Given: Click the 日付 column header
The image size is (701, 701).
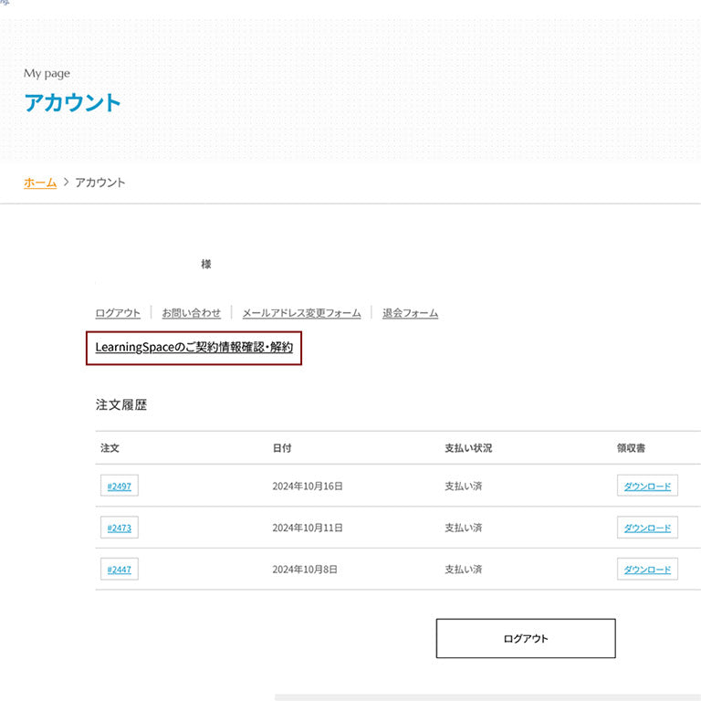Looking at the screenshot, I should point(282,448).
